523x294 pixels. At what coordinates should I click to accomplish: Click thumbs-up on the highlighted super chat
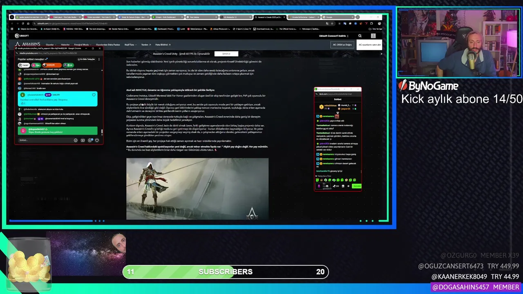tap(23, 104)
